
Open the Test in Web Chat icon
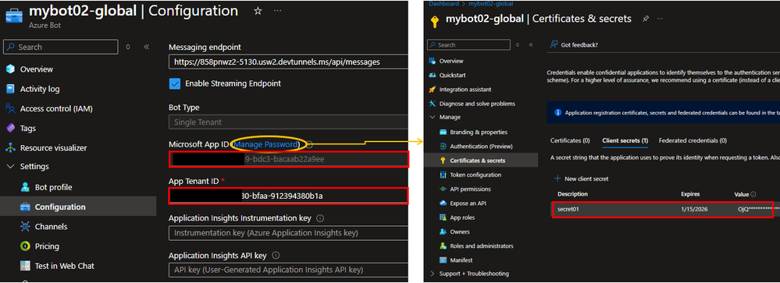[x=25, y=266]
